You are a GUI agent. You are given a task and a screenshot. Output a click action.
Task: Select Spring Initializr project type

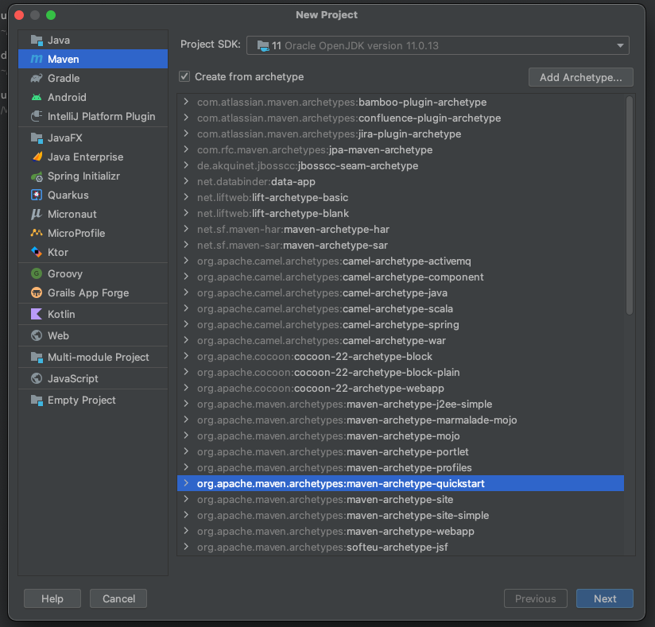93,176
